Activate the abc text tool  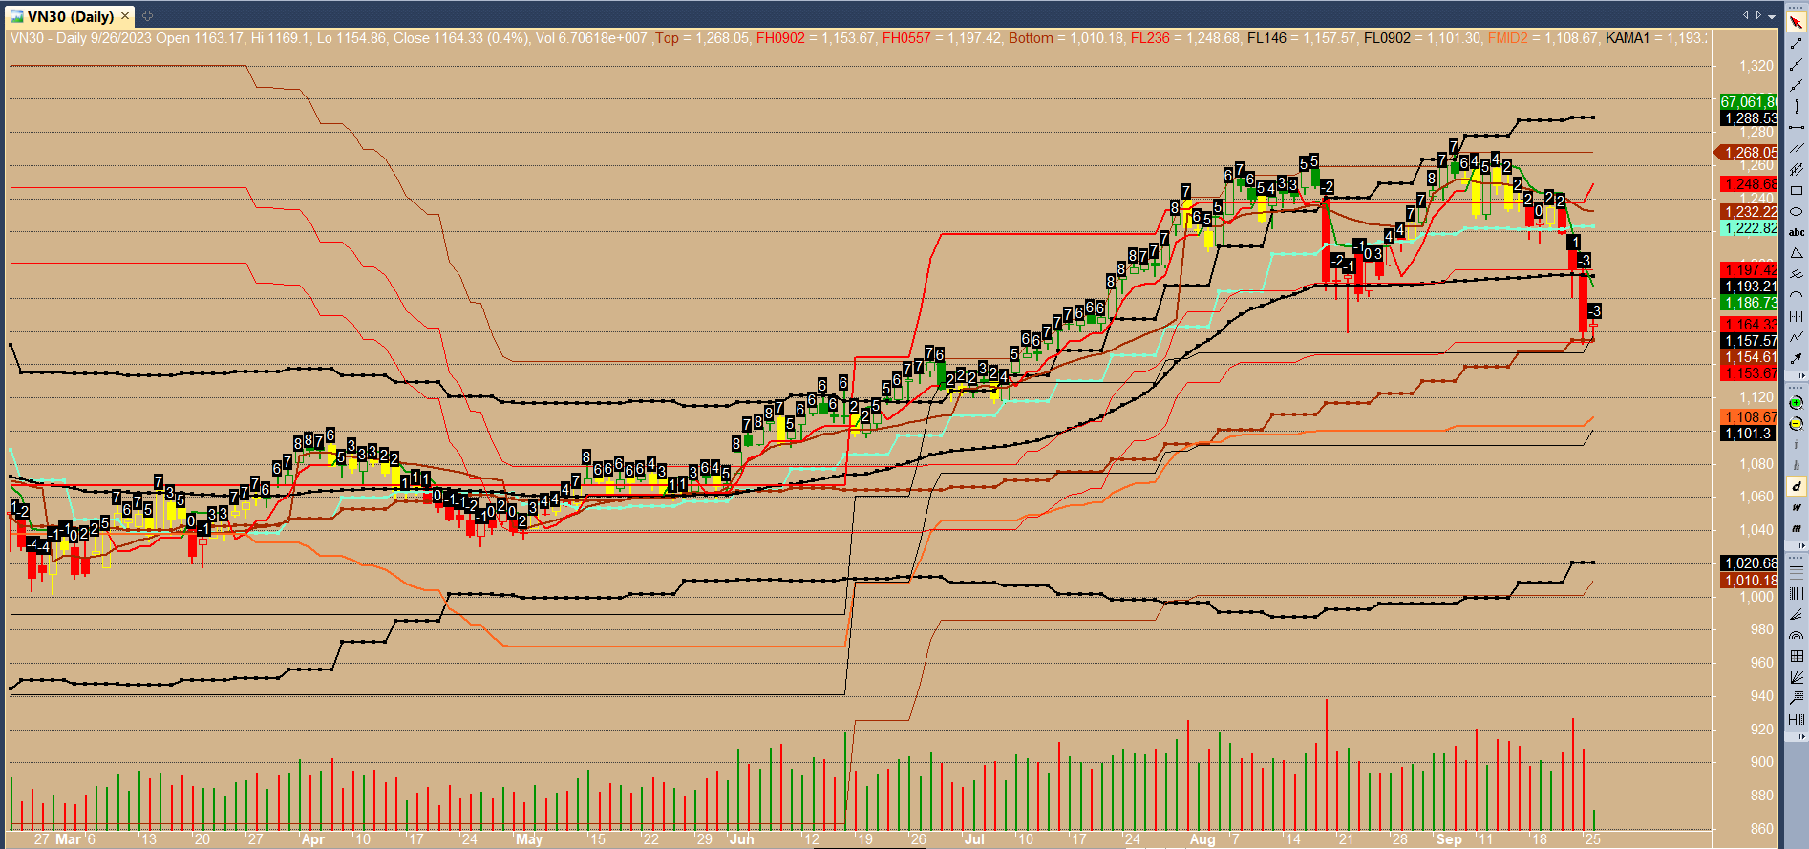click(1796, 232)
